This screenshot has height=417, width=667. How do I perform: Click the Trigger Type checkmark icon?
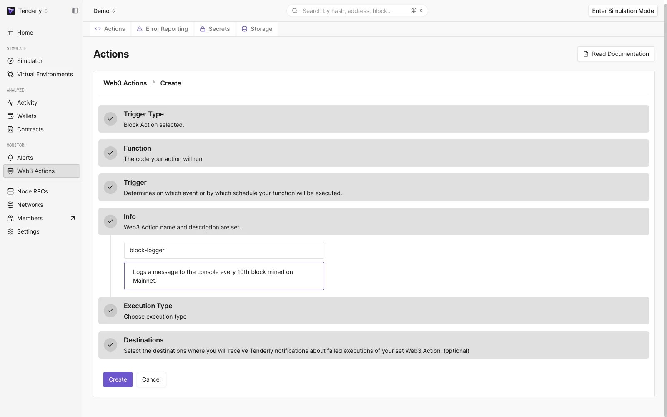pos(110,119)
